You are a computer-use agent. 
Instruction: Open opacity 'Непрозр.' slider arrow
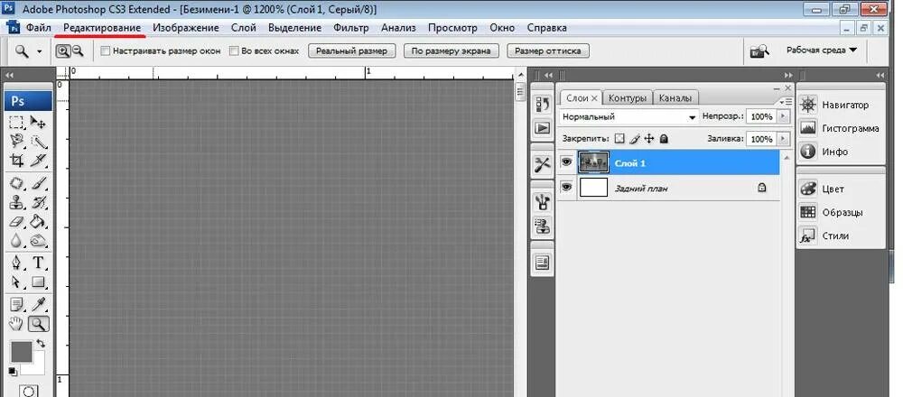coord(782,116)
